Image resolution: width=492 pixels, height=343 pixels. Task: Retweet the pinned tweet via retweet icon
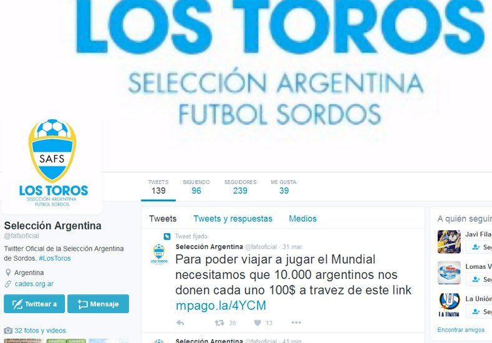point(219,322)
